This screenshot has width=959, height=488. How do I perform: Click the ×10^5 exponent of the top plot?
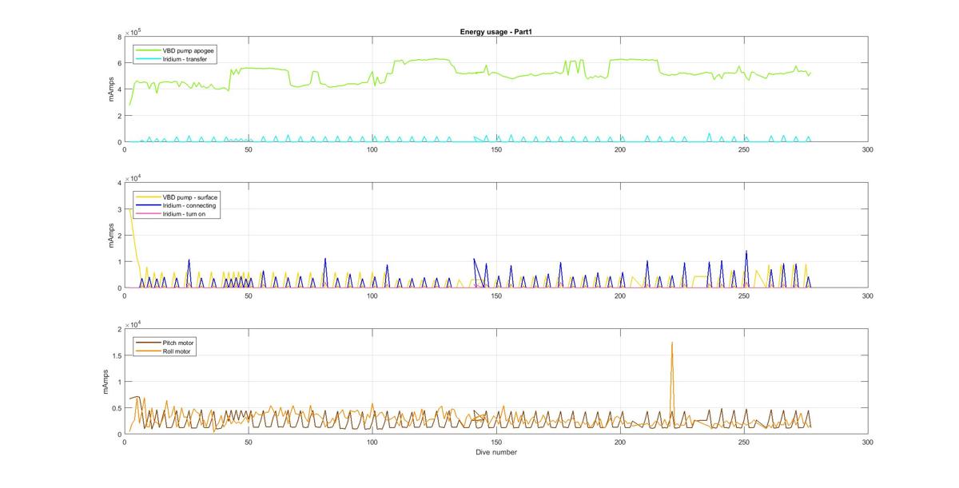pyautogui.click(x=133, y=32)
